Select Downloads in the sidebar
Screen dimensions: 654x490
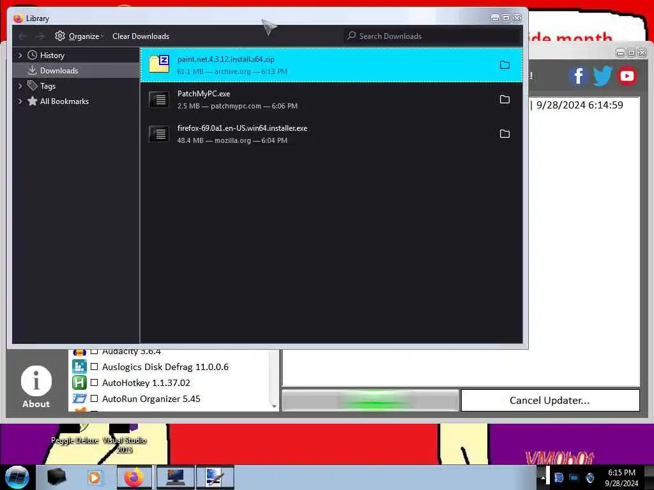pyautogui.click(x=59, y=70)
